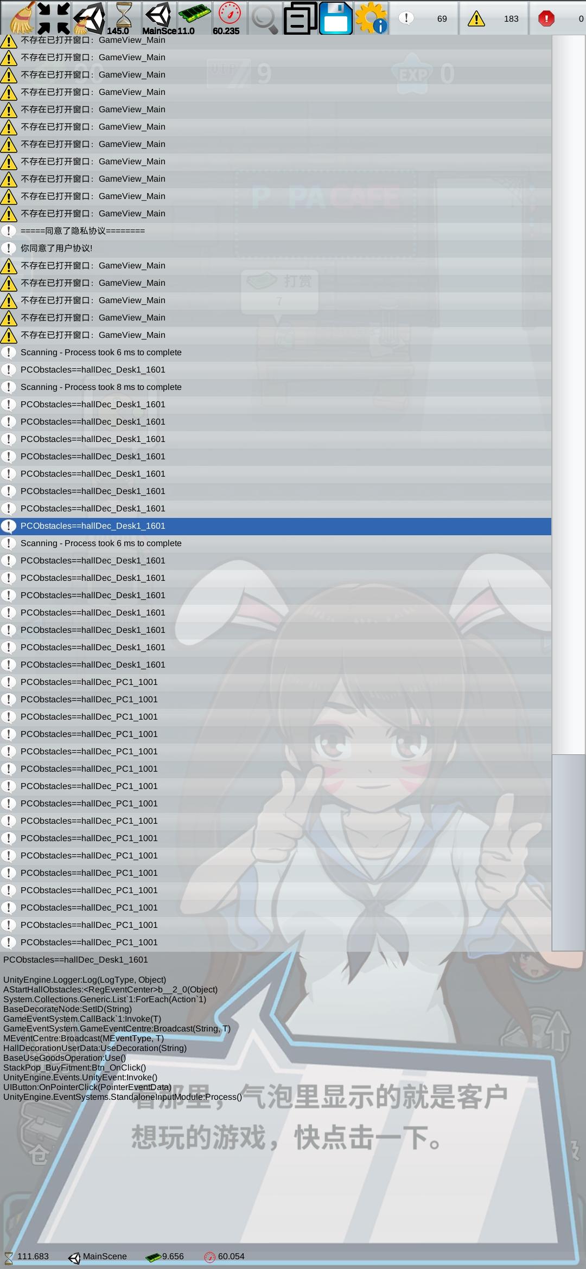This screenshot has width=586, height=1269.
Task: Toggle warnings filter showing 183
Action: 493,18
